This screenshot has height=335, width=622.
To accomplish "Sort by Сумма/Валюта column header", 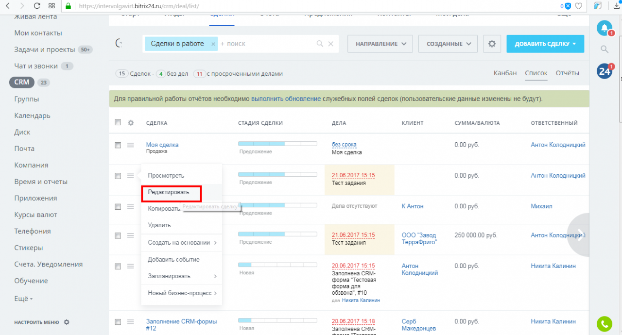I will [x=477, y=123].
